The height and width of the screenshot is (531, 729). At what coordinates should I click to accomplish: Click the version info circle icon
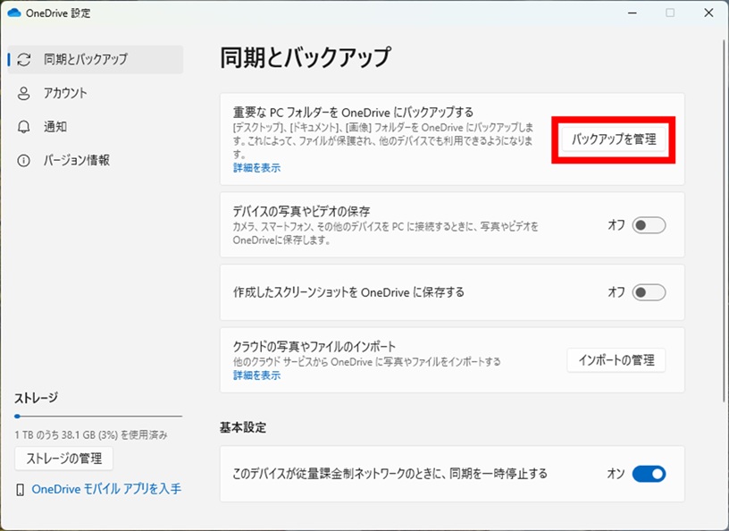tap(24, 161)
